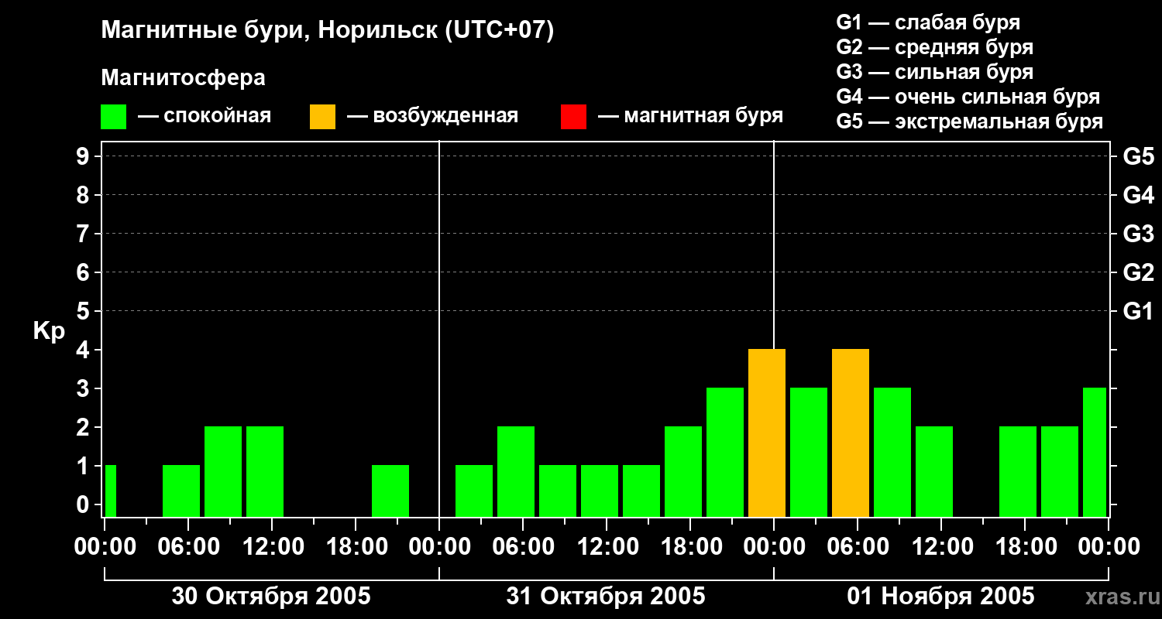
Task: Click the 'G4' label on the right axis
Action: (x=1139, y=196)
